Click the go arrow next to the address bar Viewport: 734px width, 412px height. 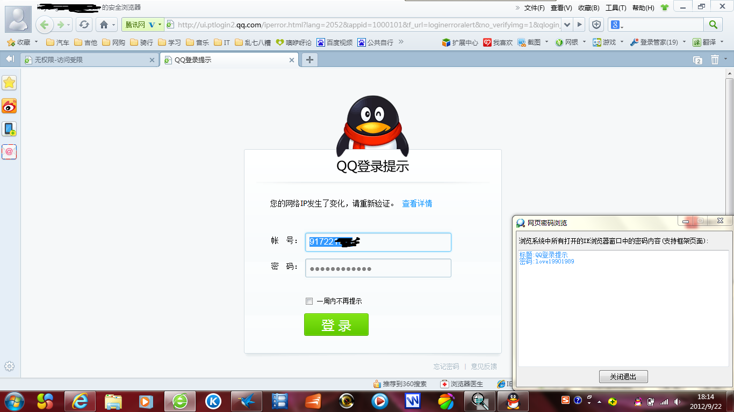pos(579,25)
